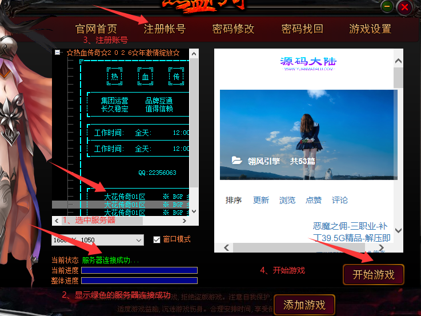Click the 更新 sort link
Viewport: 421px width, 316px height.
pos(261,200)
